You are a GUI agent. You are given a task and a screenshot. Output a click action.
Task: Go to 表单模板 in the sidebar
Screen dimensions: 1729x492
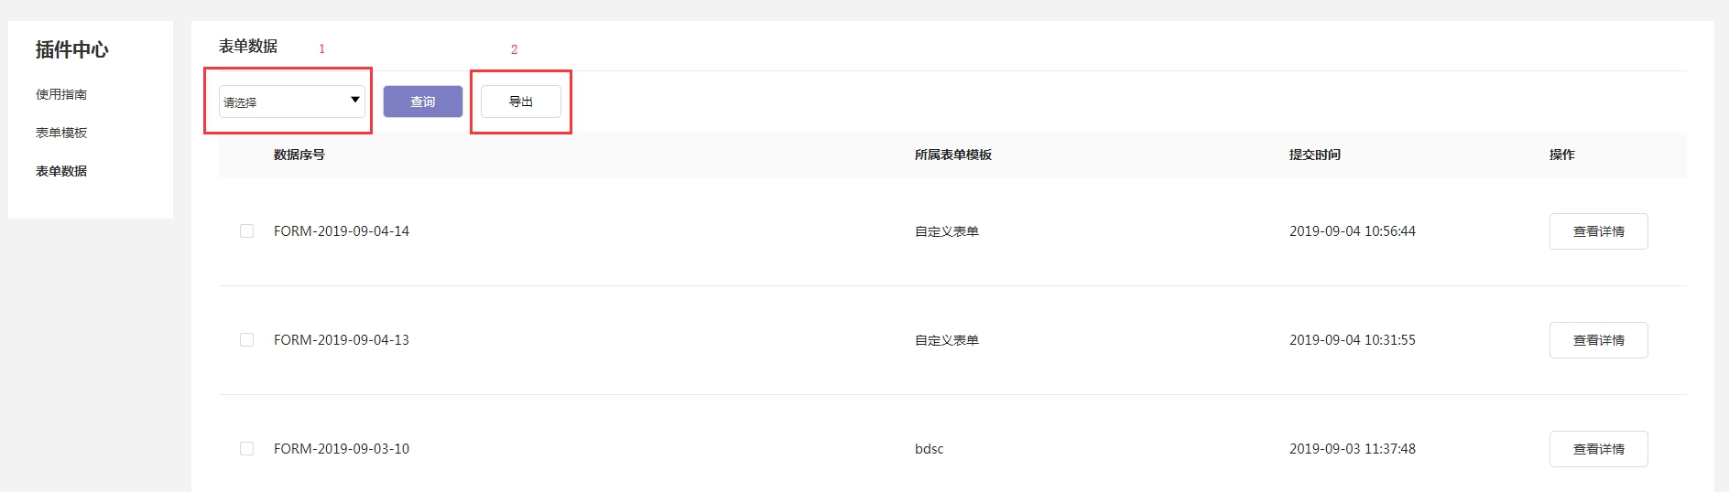pyautogui.click(x=61, y=133)
